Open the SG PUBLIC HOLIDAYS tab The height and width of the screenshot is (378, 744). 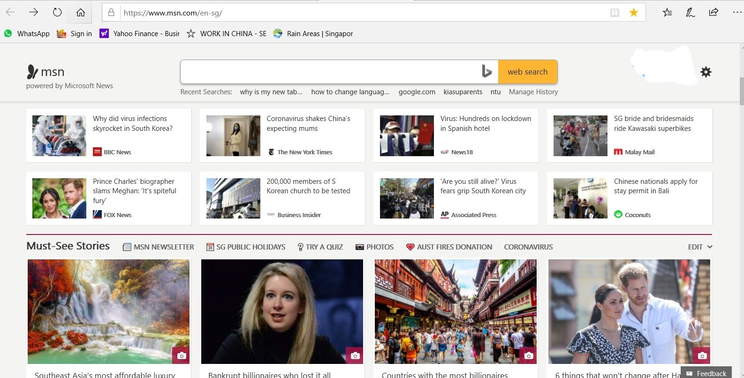(x=246, y=247)
